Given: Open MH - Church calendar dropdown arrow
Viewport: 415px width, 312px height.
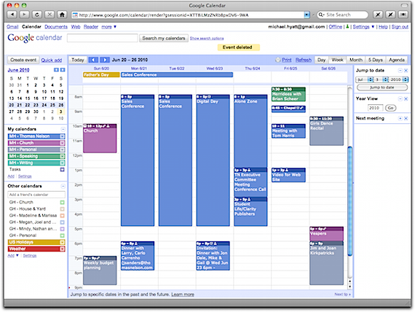Looking at the screenshot, I should pyautogui.click(x=62, y=143).
